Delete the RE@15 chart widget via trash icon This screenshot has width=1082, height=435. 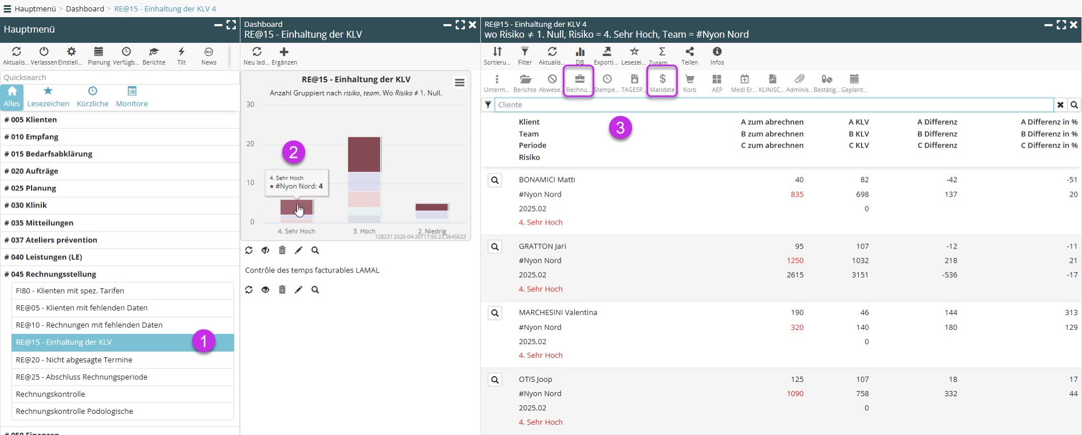point(282,250)
